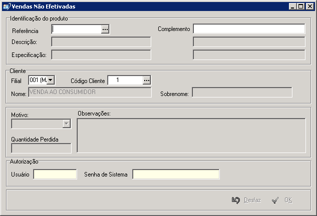The width and height of the screenshot is (317, 216).
Task: Click the second field below Complemento
Action: (x=249, y=42)
